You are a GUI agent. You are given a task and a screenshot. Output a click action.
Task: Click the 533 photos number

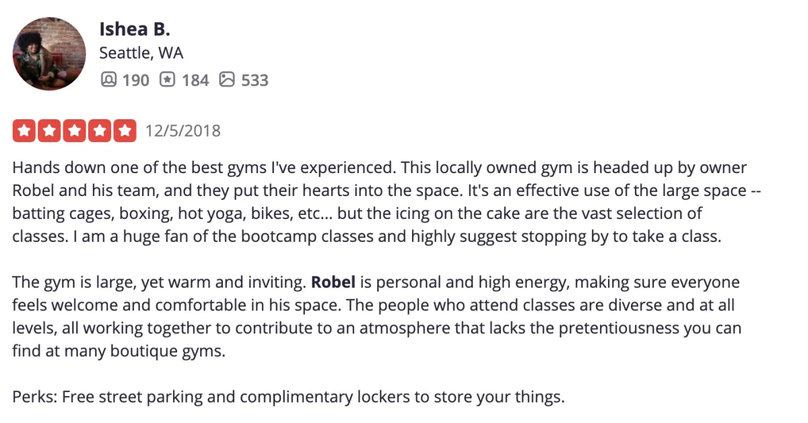tap(255, 80)
